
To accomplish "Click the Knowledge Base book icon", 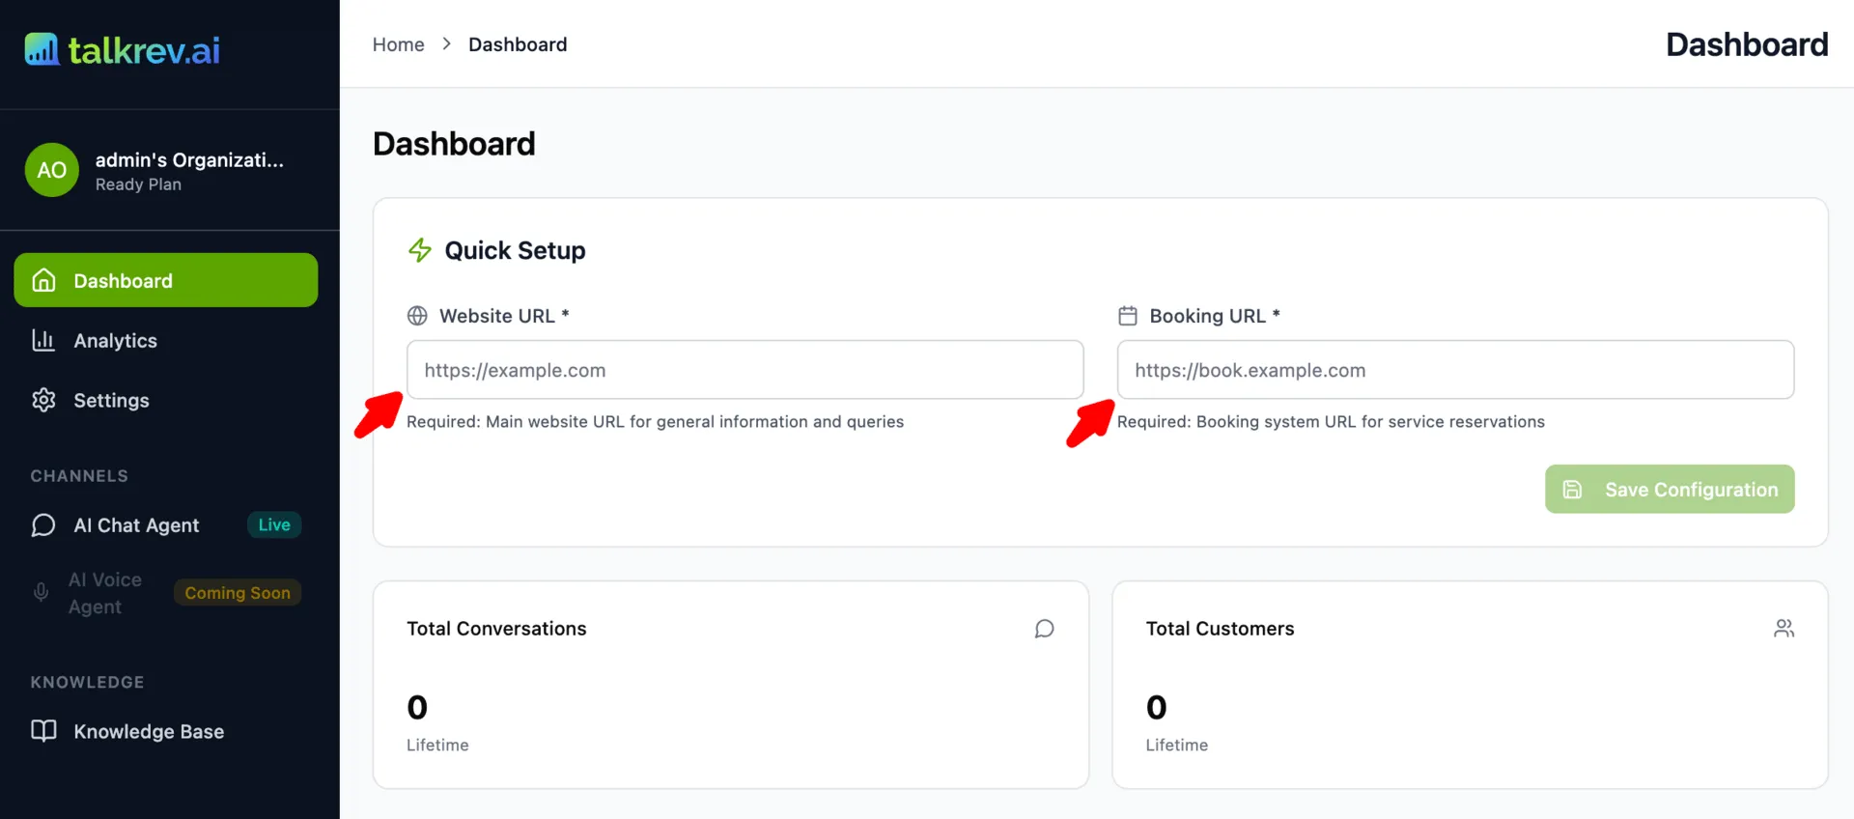I will [x=43, y=731].
